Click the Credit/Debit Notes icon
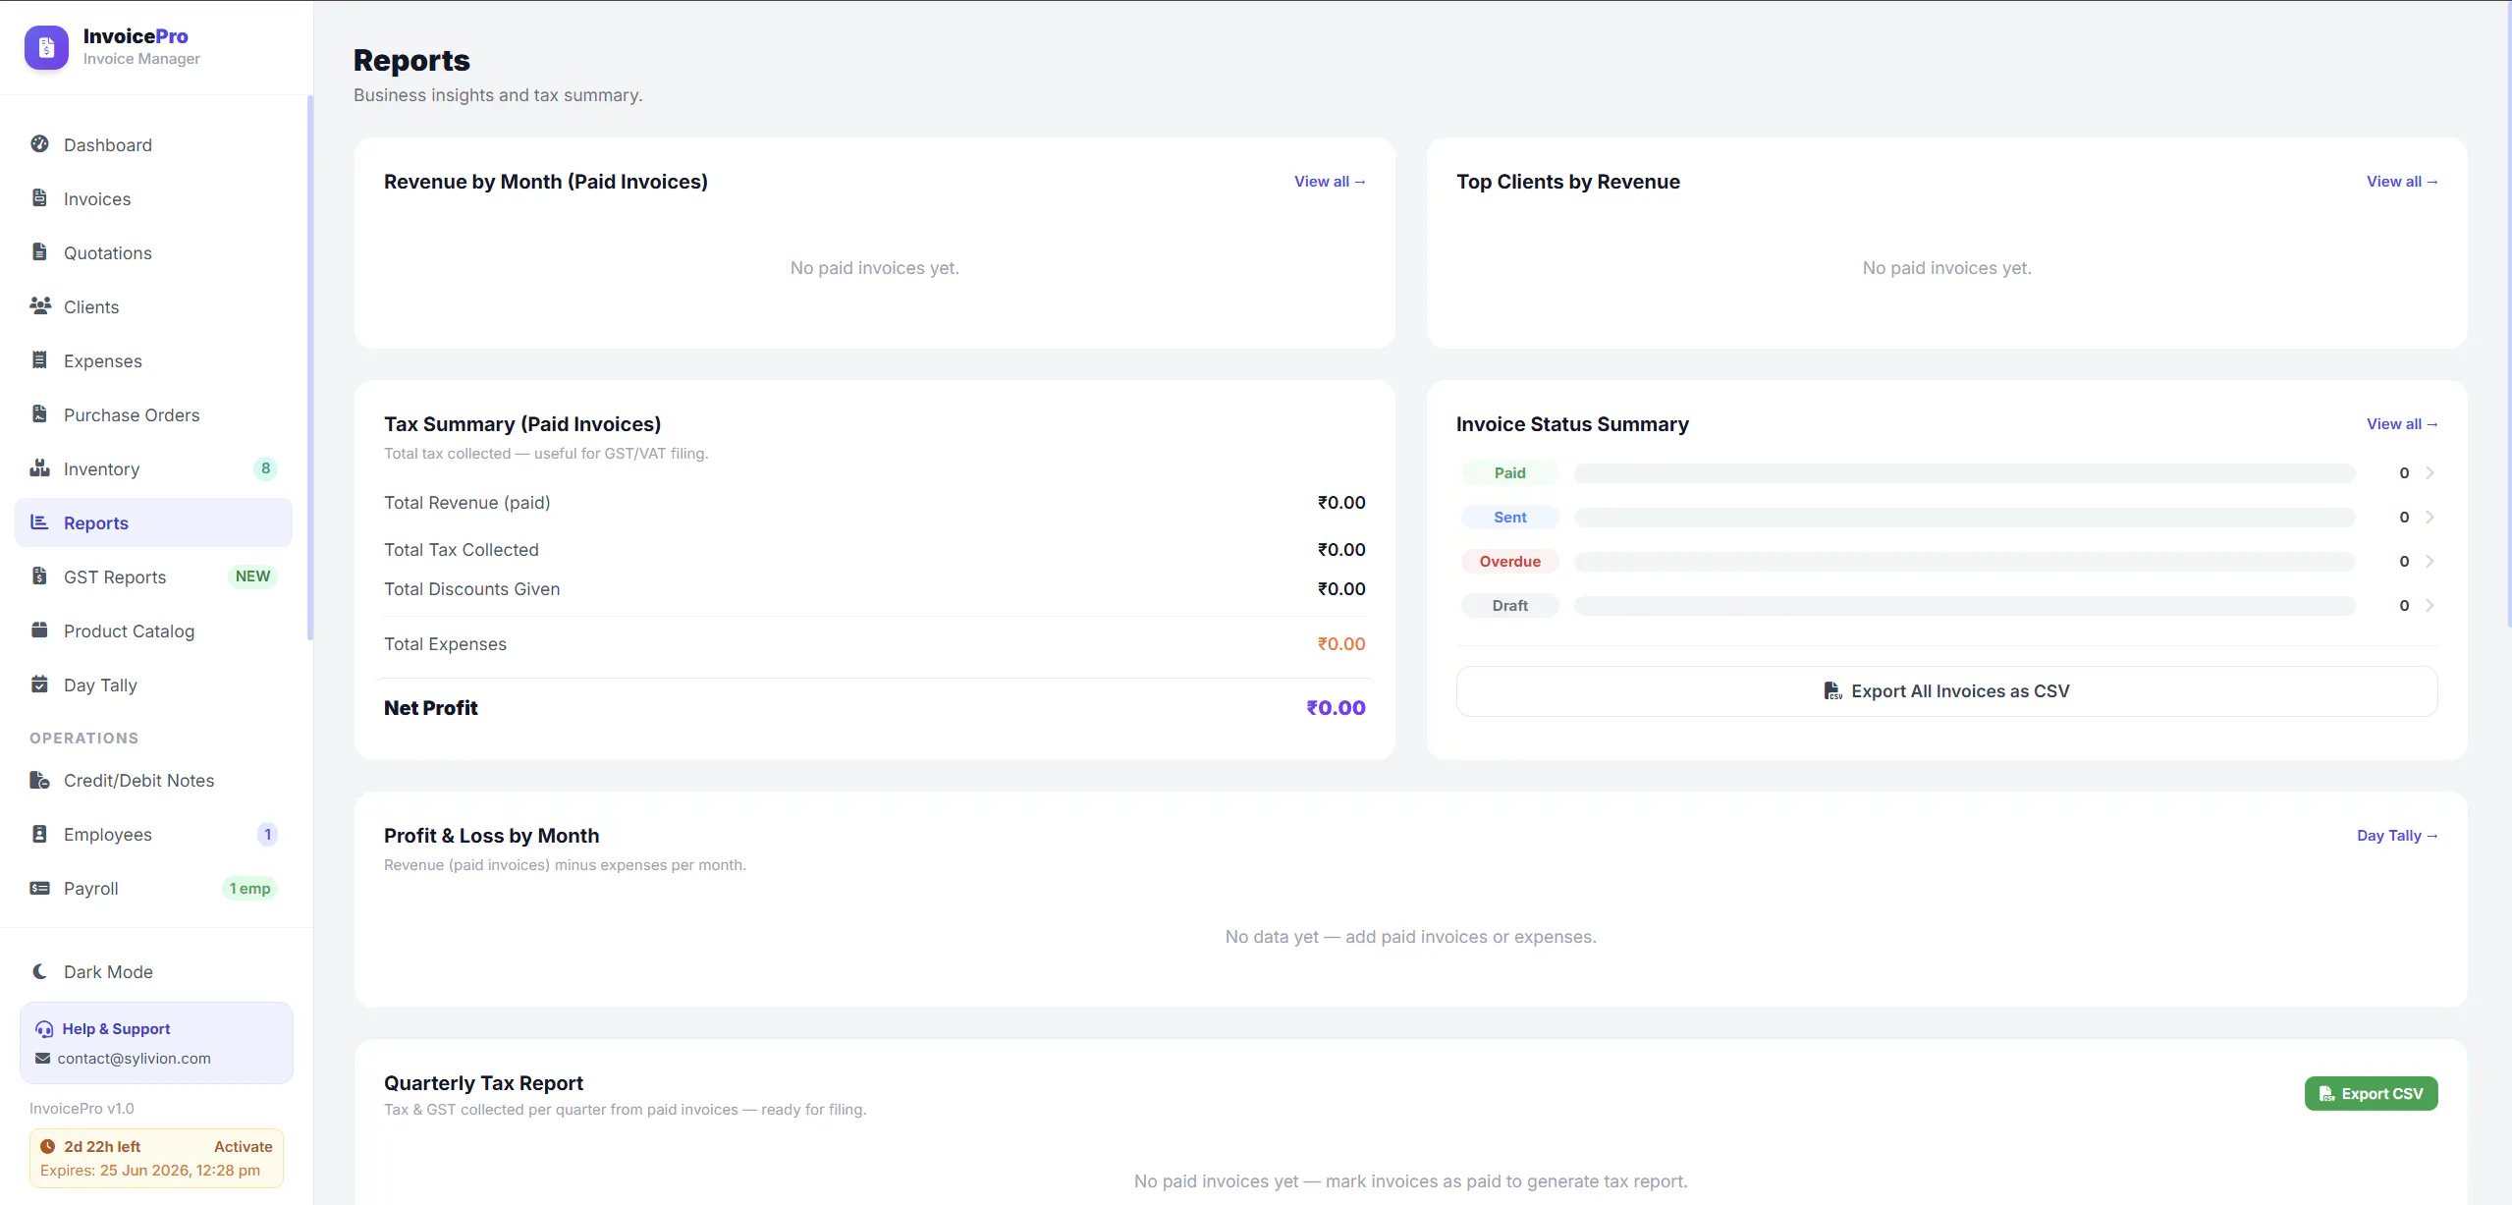The image size is (2512, 1205). tap(39, 780)
